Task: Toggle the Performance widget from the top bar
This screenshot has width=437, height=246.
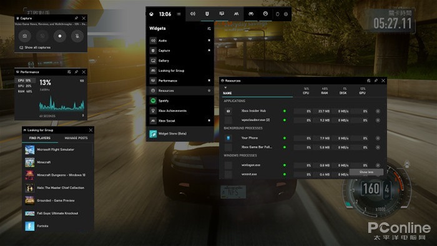Action: [x=222, y=14]
